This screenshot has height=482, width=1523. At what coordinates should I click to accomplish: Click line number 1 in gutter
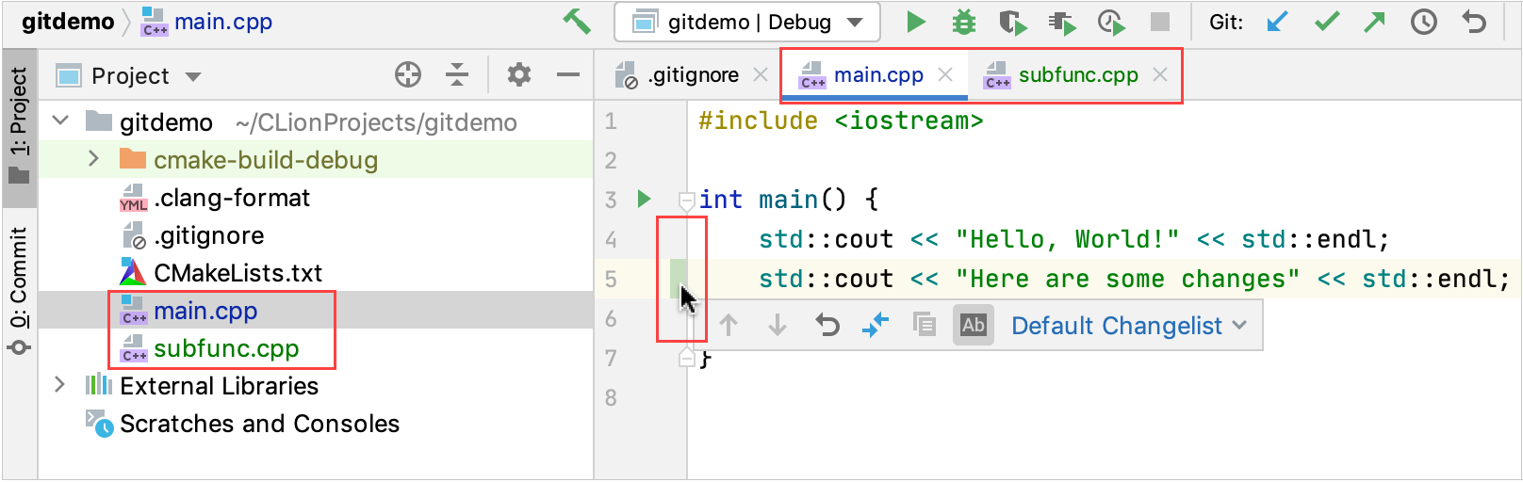coord(611,121)
